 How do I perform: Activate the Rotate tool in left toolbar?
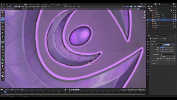[x=2, y=22]
